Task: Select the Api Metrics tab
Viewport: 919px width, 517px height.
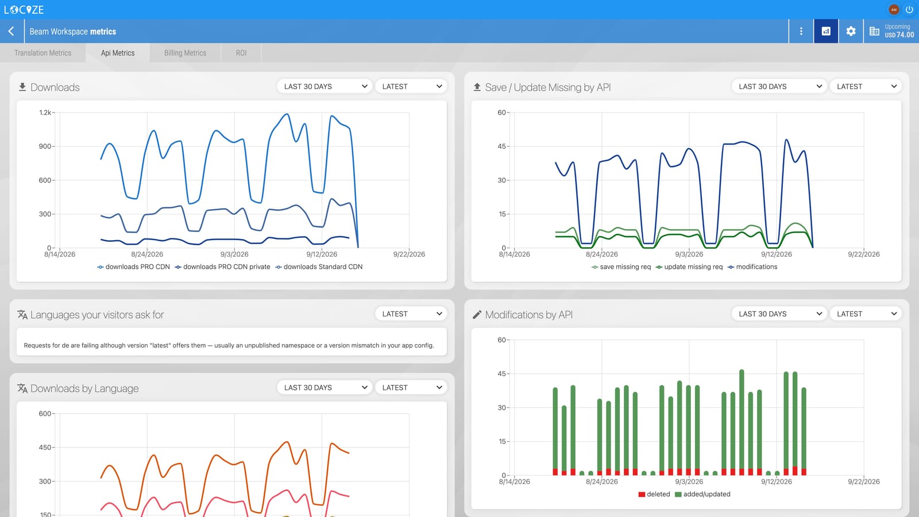Action: pyautogui.click(x=118, y=53)
